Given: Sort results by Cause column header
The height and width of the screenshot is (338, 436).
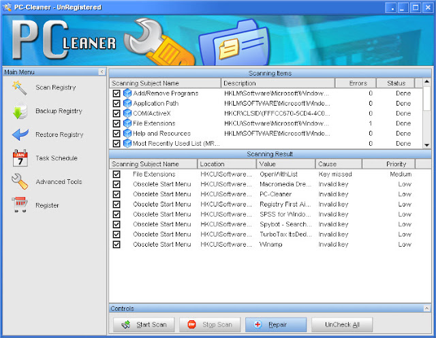Looking at the screenshot, I should click(x=339, y=164).
